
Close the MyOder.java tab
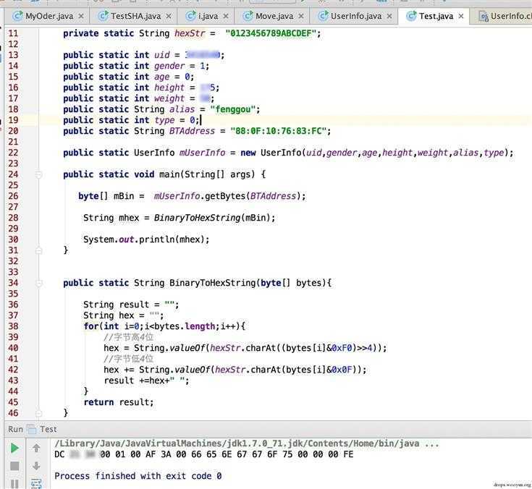pos(81,16)
